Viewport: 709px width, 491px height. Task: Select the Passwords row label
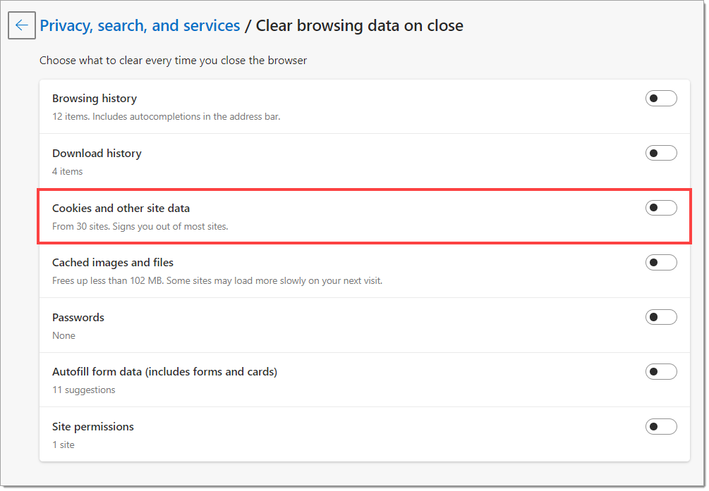(78, 318)
